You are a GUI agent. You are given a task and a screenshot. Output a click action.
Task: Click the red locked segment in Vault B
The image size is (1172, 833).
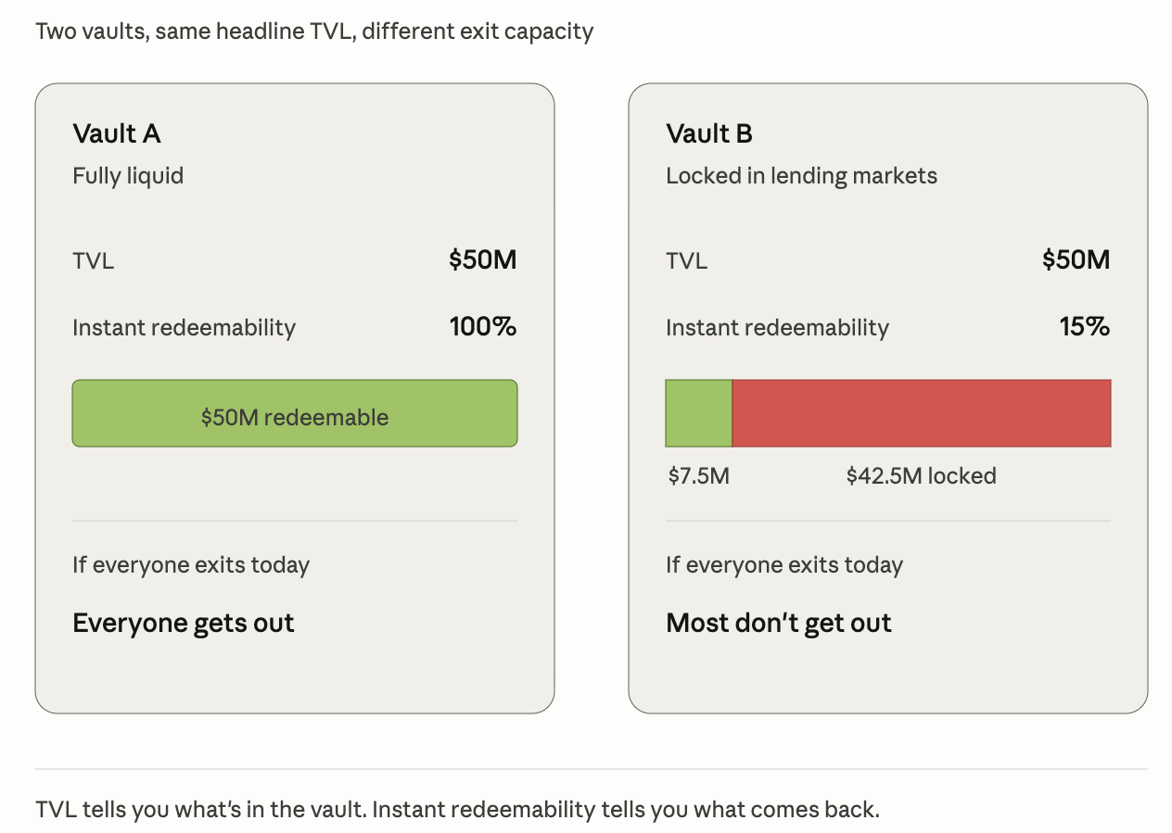tap(922, 413)
